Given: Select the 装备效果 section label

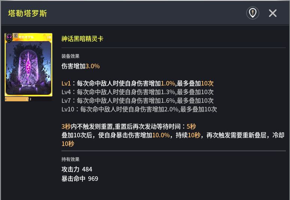Looking at the screenshot, I should (x=70, y=56).
